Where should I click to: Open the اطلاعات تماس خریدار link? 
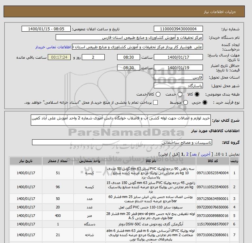coord(53,47)
